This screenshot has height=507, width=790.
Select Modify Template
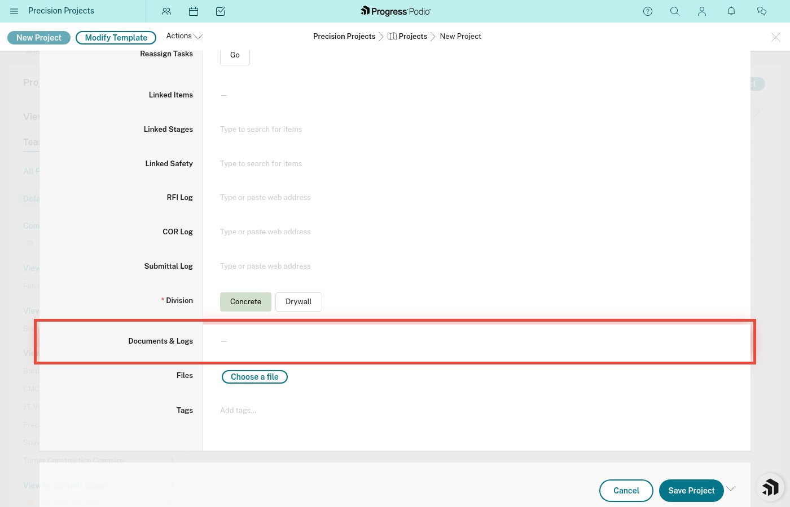pos(116,37)
